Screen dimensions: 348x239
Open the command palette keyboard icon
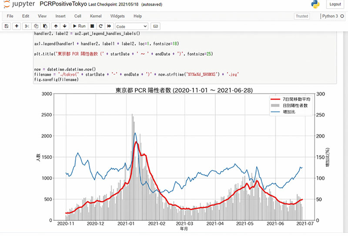[x=156, y=27]
